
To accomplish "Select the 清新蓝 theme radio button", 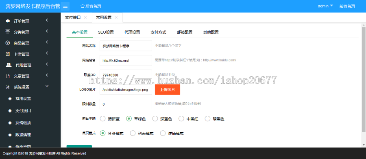I will click(102, 119).
